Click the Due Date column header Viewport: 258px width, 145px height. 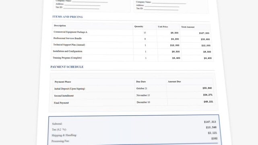141,82
